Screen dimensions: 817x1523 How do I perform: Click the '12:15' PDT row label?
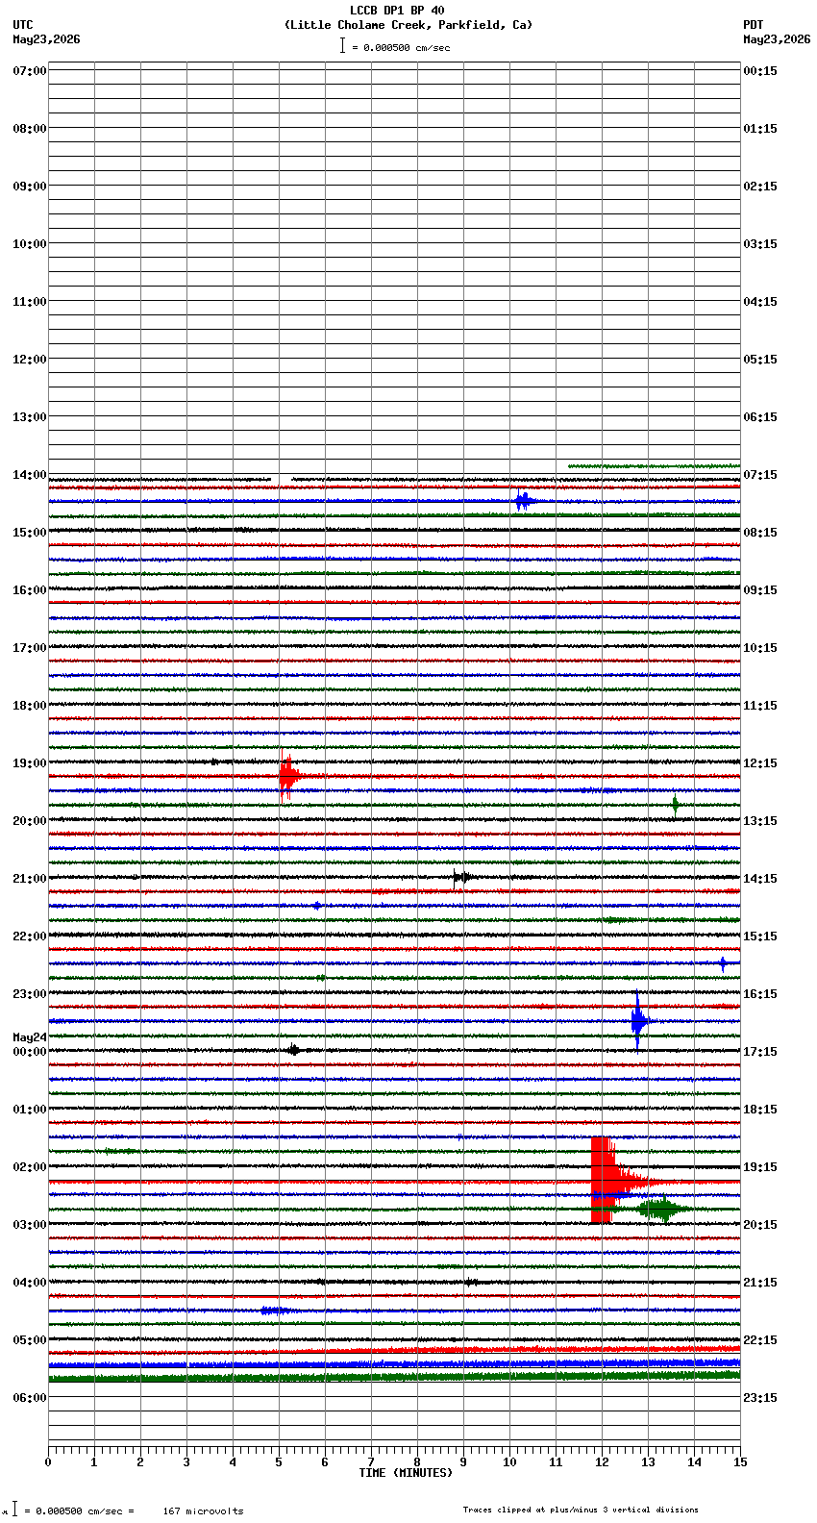click(x=760, y=763)
